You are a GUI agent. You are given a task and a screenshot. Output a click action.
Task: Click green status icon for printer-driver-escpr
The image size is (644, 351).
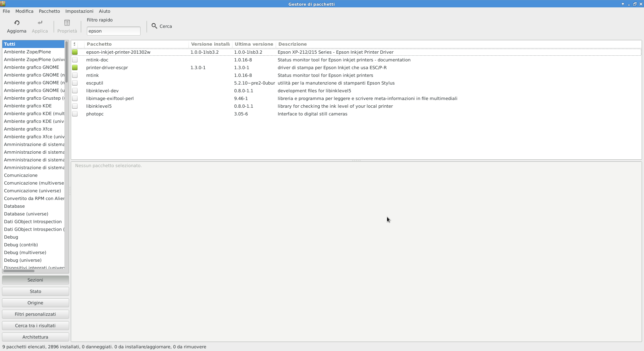pyautogui.click(x=75, y=67)
